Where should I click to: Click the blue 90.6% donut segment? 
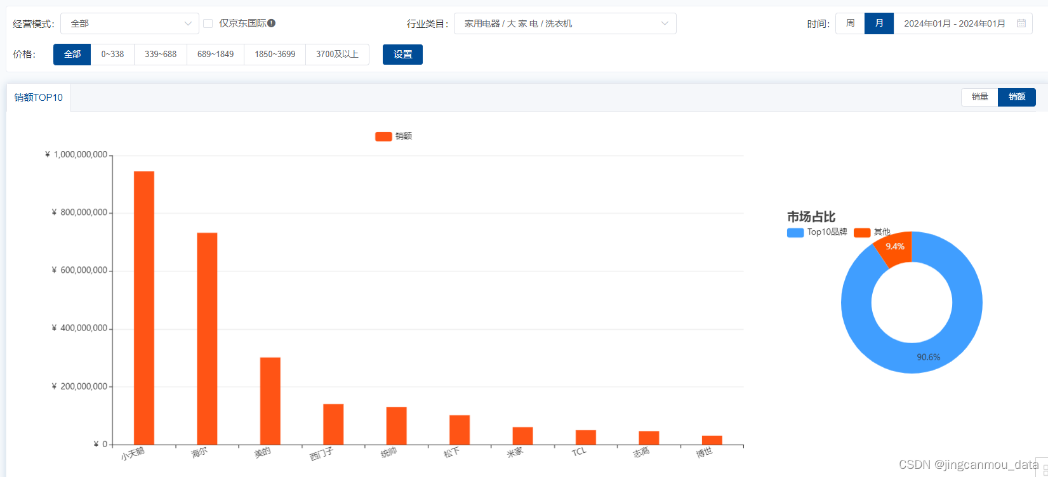tap(928, 357)
